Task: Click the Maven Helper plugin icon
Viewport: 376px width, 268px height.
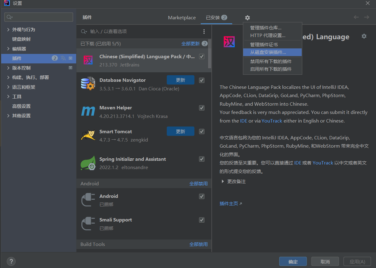Action: [x=88, y=111]
